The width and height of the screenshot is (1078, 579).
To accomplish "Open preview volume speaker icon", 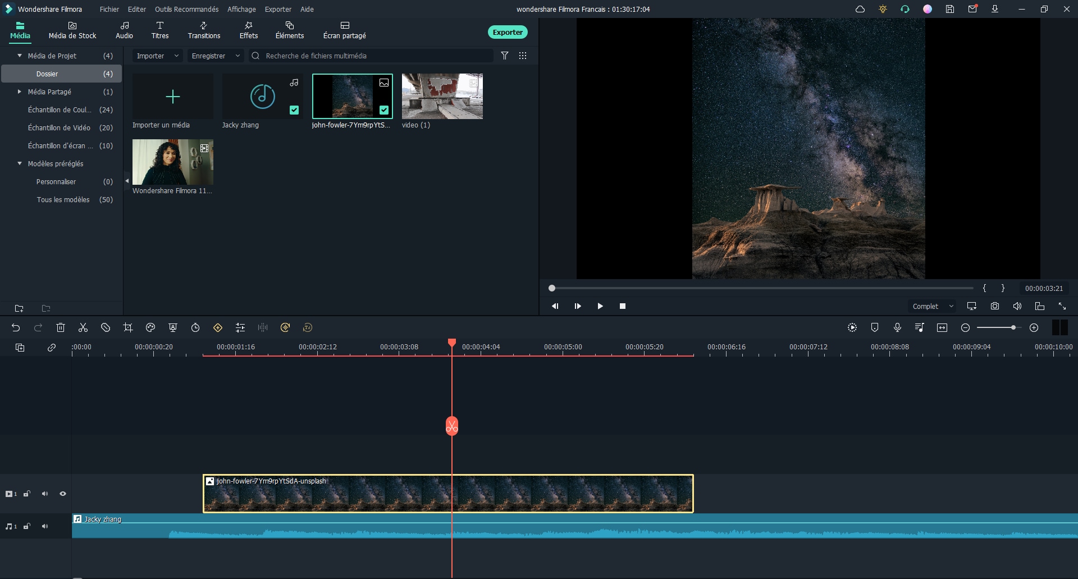I will click(x=1017, y=306).
